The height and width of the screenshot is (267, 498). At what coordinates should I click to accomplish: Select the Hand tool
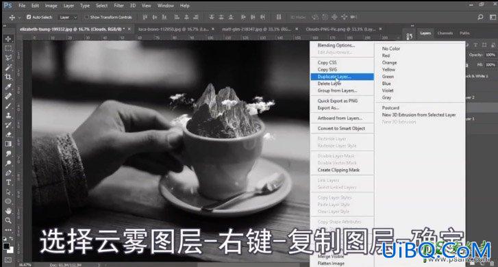coord(8,211)
